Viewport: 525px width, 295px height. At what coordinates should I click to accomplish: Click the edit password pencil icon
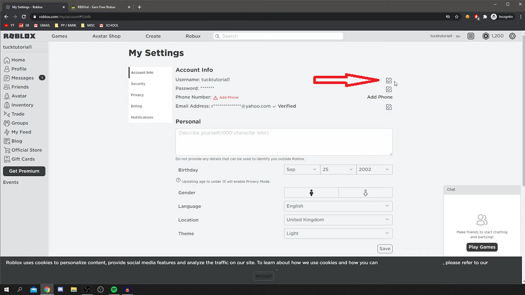(389, 89)
